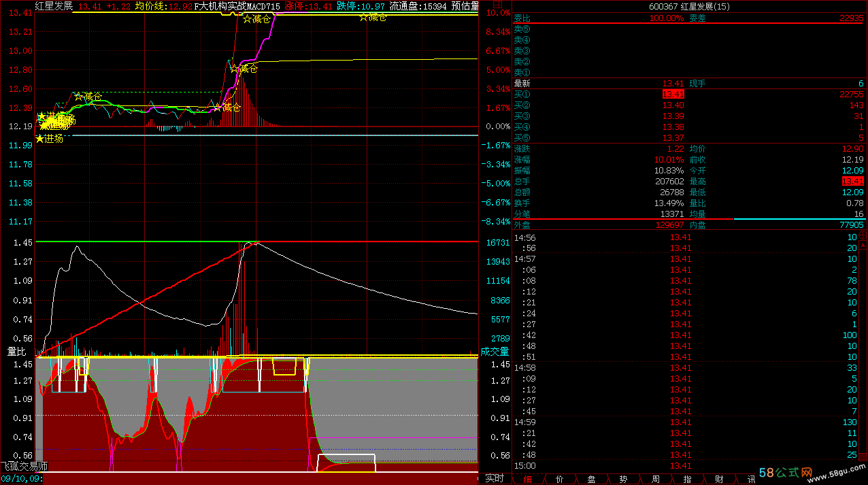Viewport: 868px width, 485px height.
Task: Click the 委比 value 100.00%
Action: click(x=666, y=18)
